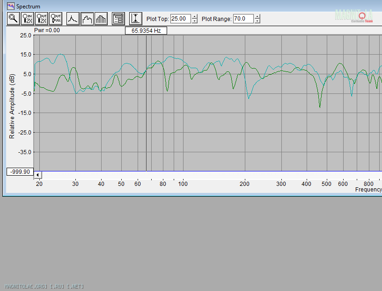This screenshot has width=382, height=291.
Task: Click the 'Relative Amplitude (dB)' axis title
Action: pos(12,106)
